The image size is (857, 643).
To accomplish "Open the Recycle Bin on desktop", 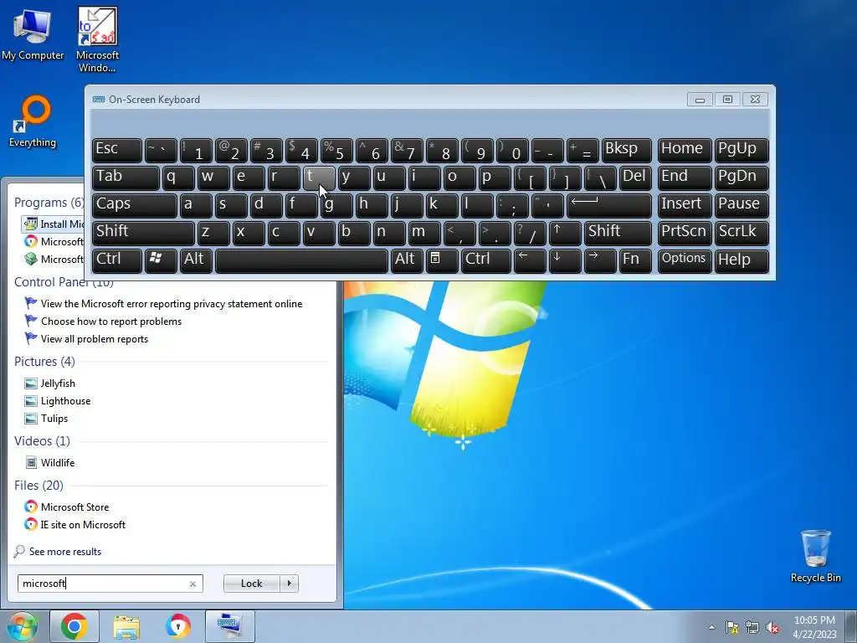I will click(x=815, y=556).
